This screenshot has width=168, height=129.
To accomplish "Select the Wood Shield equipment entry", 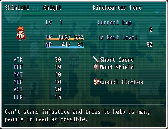I will tap(114, 67).
